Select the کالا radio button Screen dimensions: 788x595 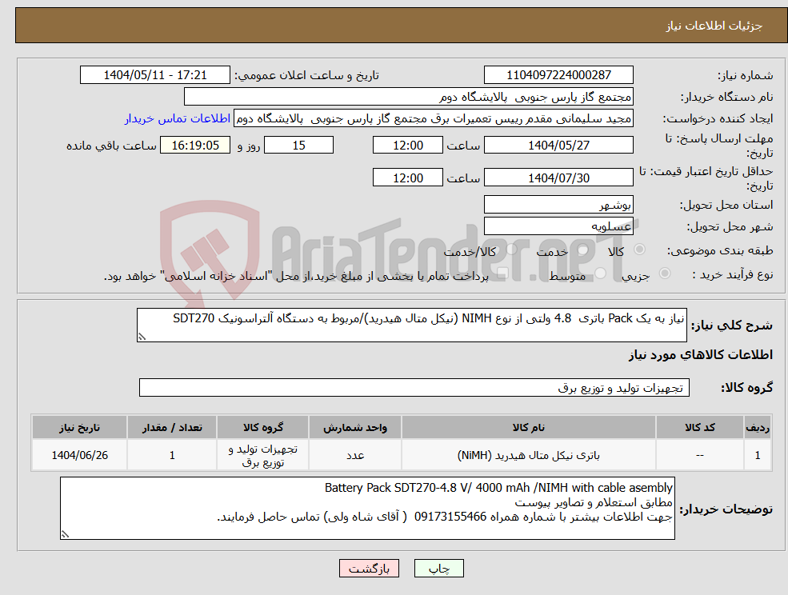coord(638,250)
